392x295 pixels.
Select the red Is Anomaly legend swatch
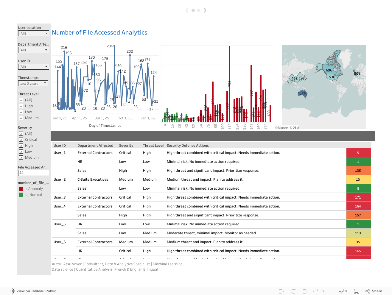pyautogui.click(x=21, y=188)
